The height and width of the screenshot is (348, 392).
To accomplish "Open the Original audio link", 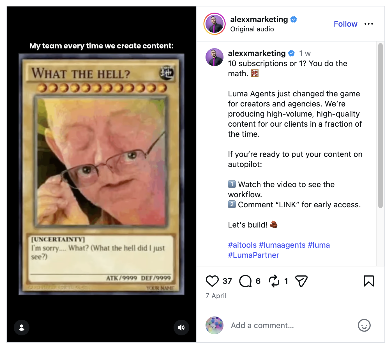I will click(252, 29).
